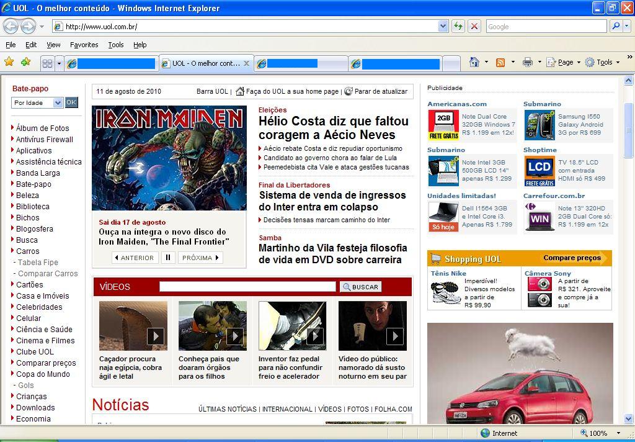
Task: Click inside the Vídeos search field
Action: (x=247, y=287)
